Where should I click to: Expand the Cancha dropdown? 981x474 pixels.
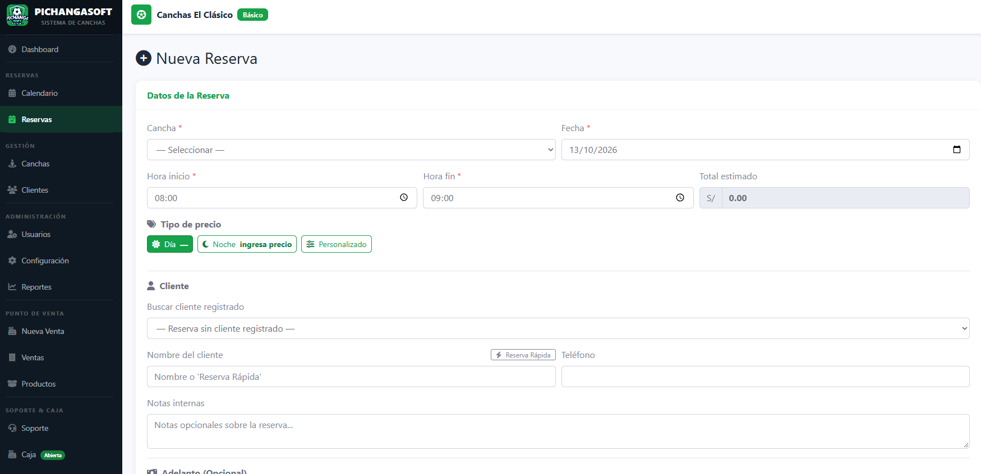click(351, 150)
